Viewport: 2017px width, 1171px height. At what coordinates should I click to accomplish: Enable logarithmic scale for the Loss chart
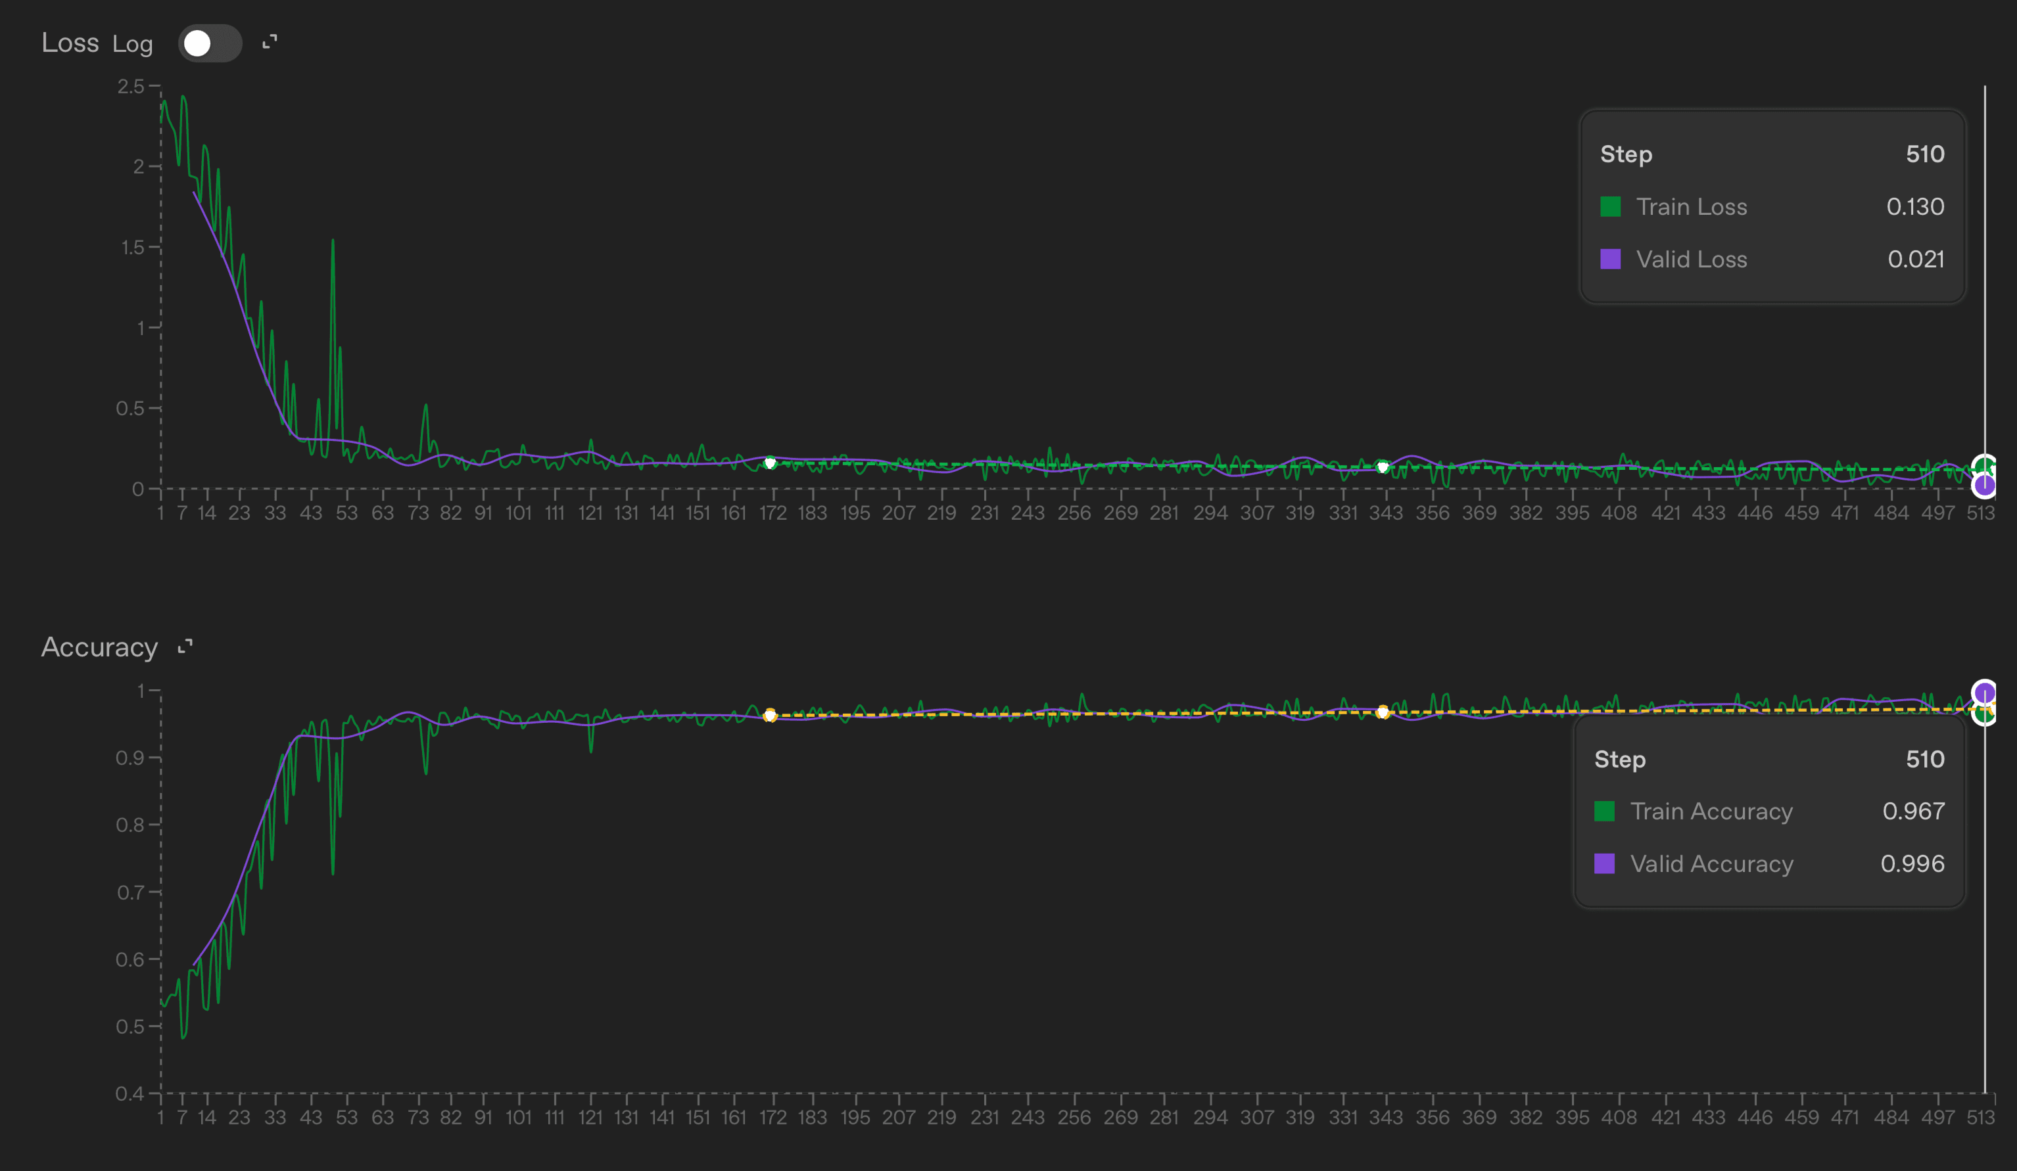pyautogui.click(x=209, y=43)
